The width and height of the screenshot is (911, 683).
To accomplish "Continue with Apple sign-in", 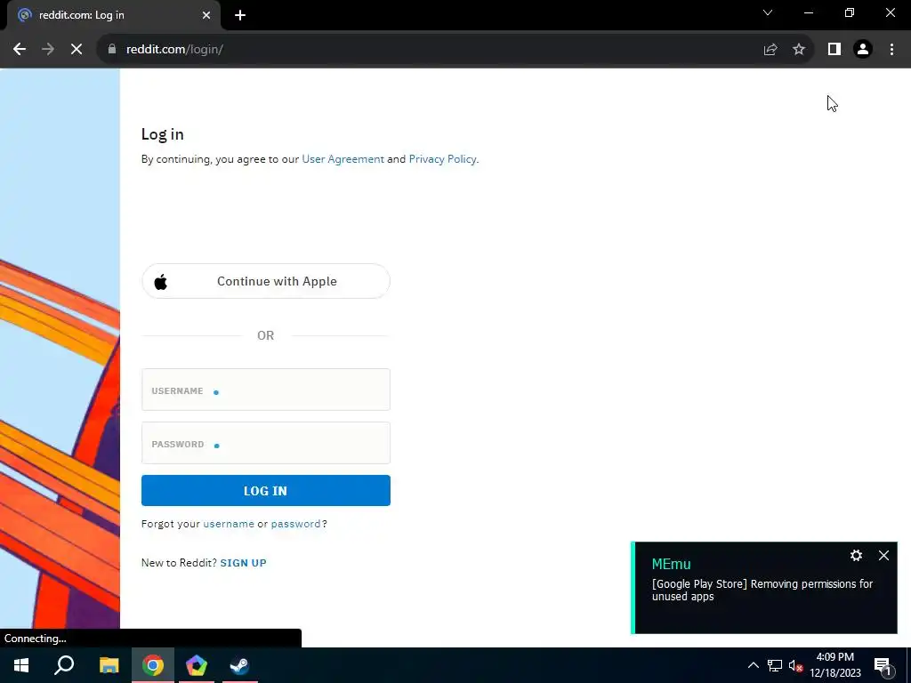I will (x=265, y=281).
